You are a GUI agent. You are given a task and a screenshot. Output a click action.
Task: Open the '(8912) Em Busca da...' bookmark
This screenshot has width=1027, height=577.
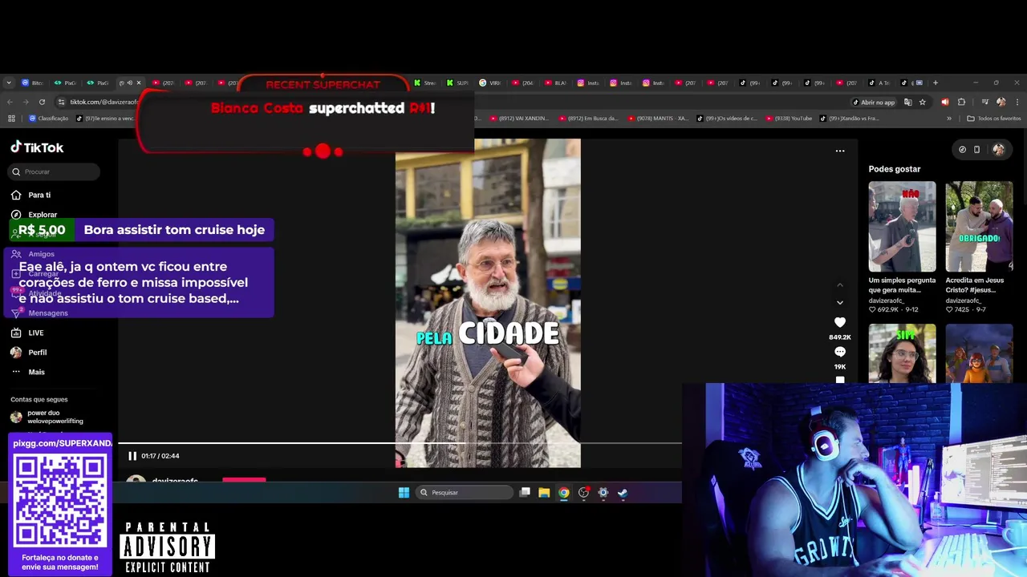(588, 119)
